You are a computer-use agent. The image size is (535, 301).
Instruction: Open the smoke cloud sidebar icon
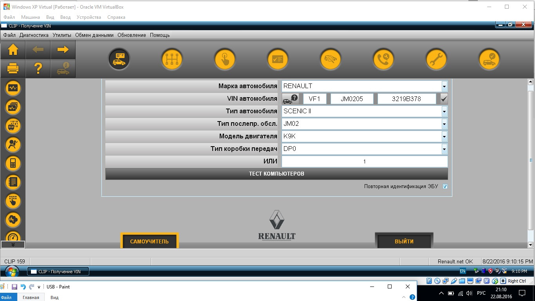click(13, 220)
